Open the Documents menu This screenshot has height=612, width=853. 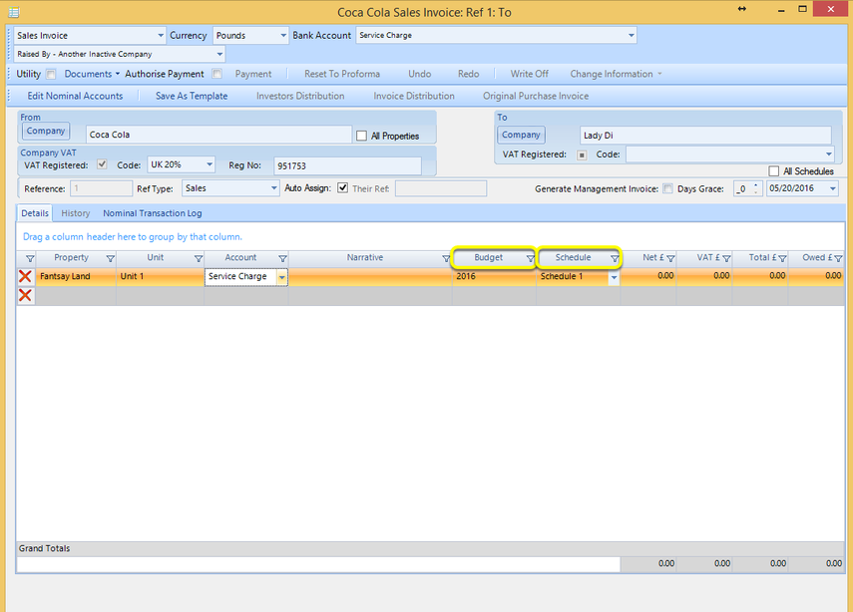tap(92, 74)
